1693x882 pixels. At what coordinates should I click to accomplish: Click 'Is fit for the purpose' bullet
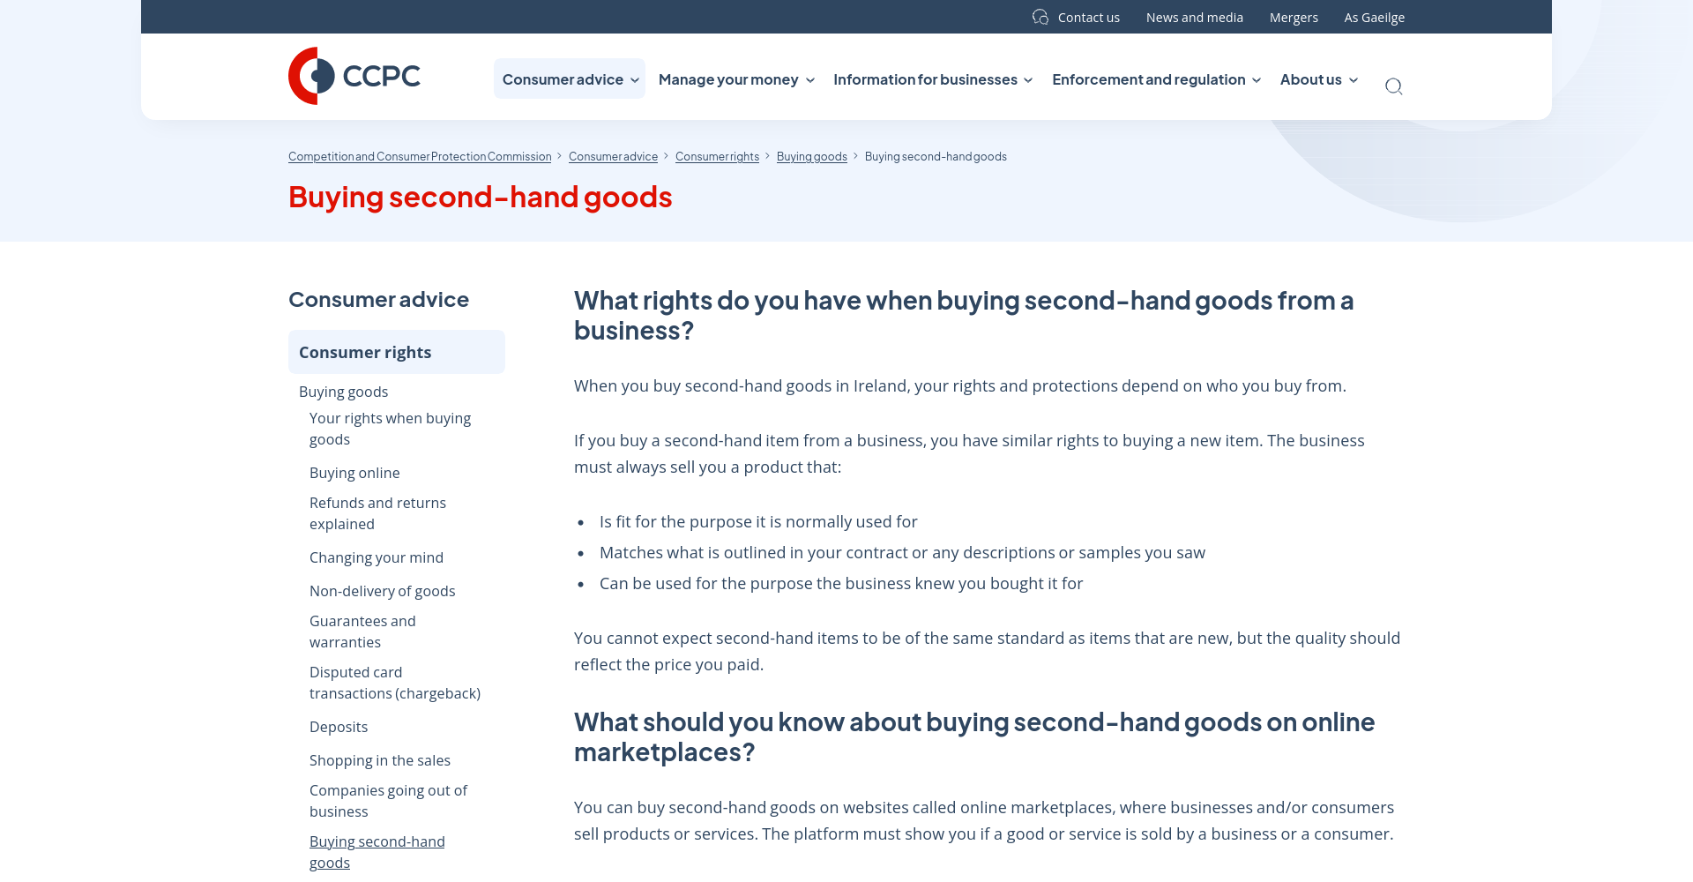point(758,521)
